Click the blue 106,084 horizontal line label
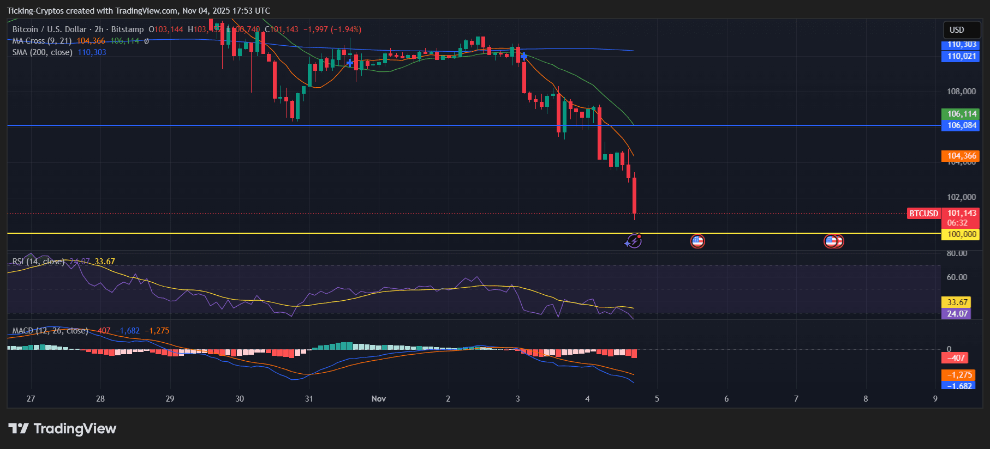The height and width of the screenshot is (449, 990). coord(961,125)
